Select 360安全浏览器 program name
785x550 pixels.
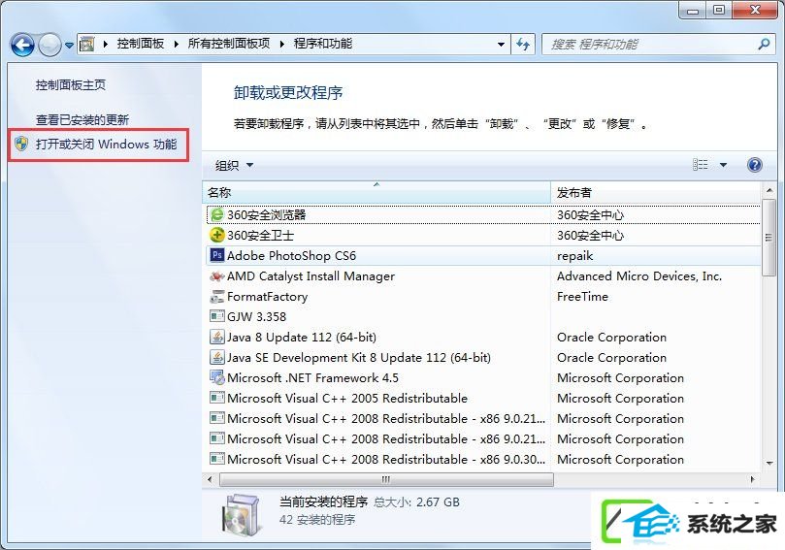(266, 215)
